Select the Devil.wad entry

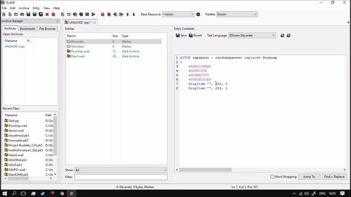(114, 56)
